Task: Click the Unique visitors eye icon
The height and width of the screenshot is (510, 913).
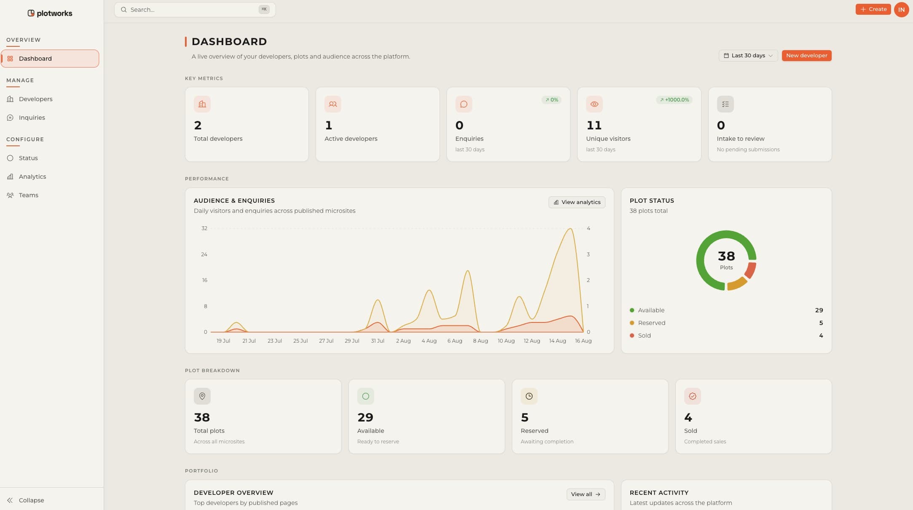Action: 594,104
